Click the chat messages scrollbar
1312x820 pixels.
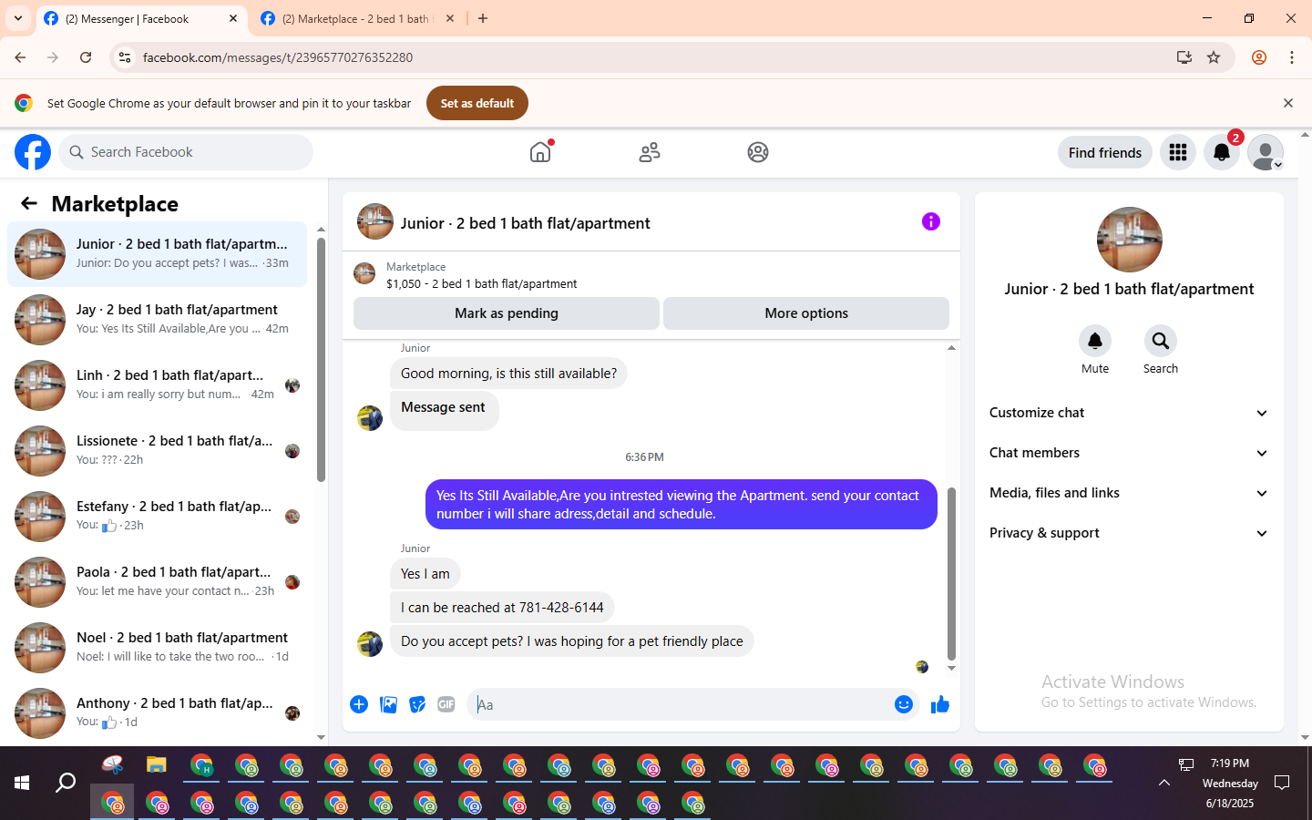[x=951, y=574]
